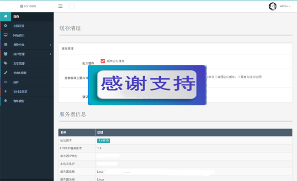This screenshot has height=181, width=297.
Task: Click the 1.4.0.10 version badge
Action: (x=104, y=140)
